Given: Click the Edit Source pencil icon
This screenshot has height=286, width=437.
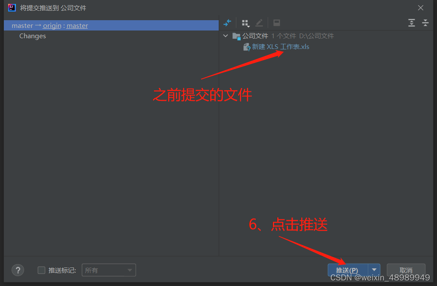Looking at the screenshot, I should coord(259,23).
